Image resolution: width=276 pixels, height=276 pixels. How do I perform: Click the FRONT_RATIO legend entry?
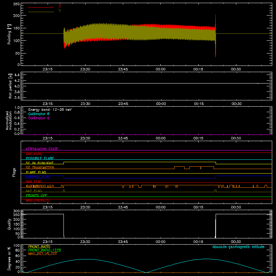coord(39,247)
